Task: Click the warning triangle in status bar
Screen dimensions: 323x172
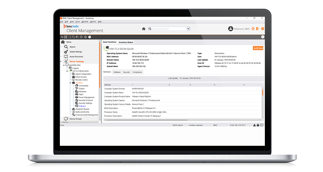Action: 255,125
